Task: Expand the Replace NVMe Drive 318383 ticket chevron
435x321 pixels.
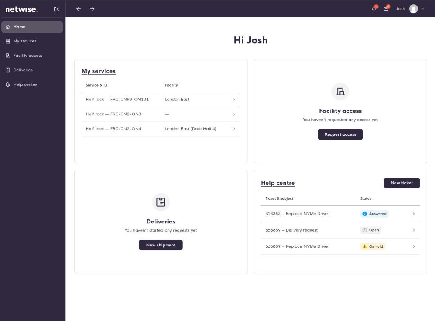Action: pyautogui.click(x=414, y=214)
